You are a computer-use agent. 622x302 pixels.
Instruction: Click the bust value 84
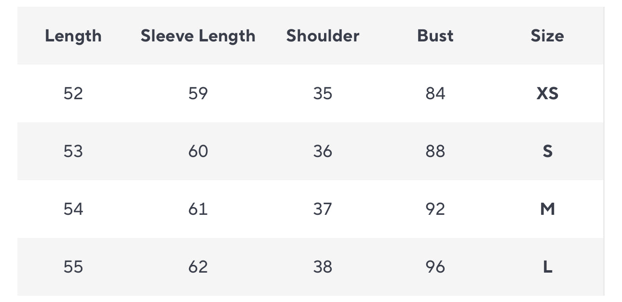(x=435, y=93)
